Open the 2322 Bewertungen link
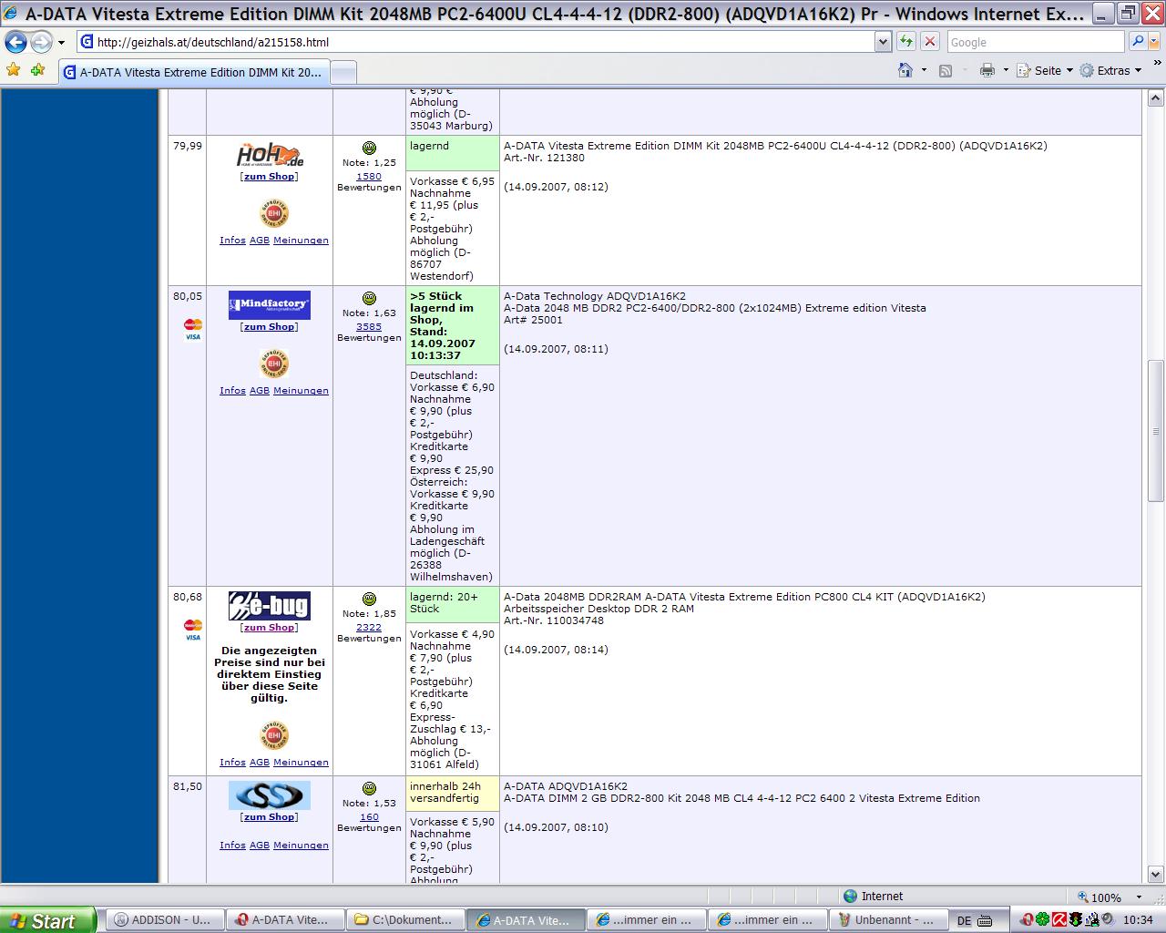Image resolution: width=1166 pixels, height=933 pixels. pyautogui.click(x=369, y=628)
